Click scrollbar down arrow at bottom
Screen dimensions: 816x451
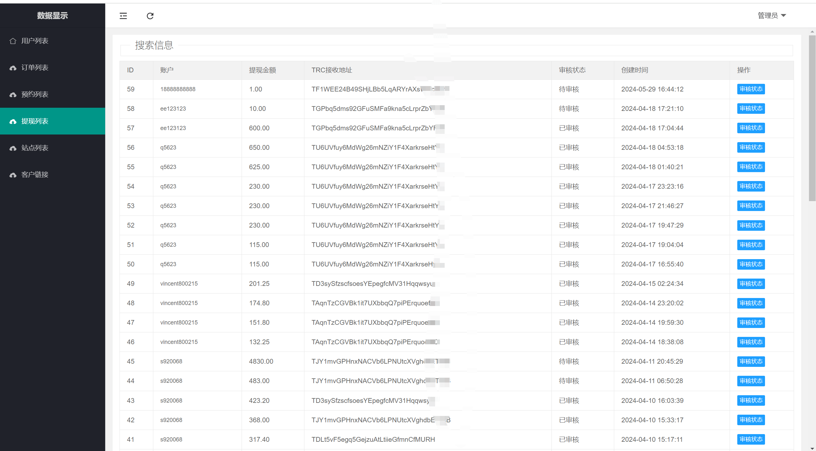tap(812, 448)
